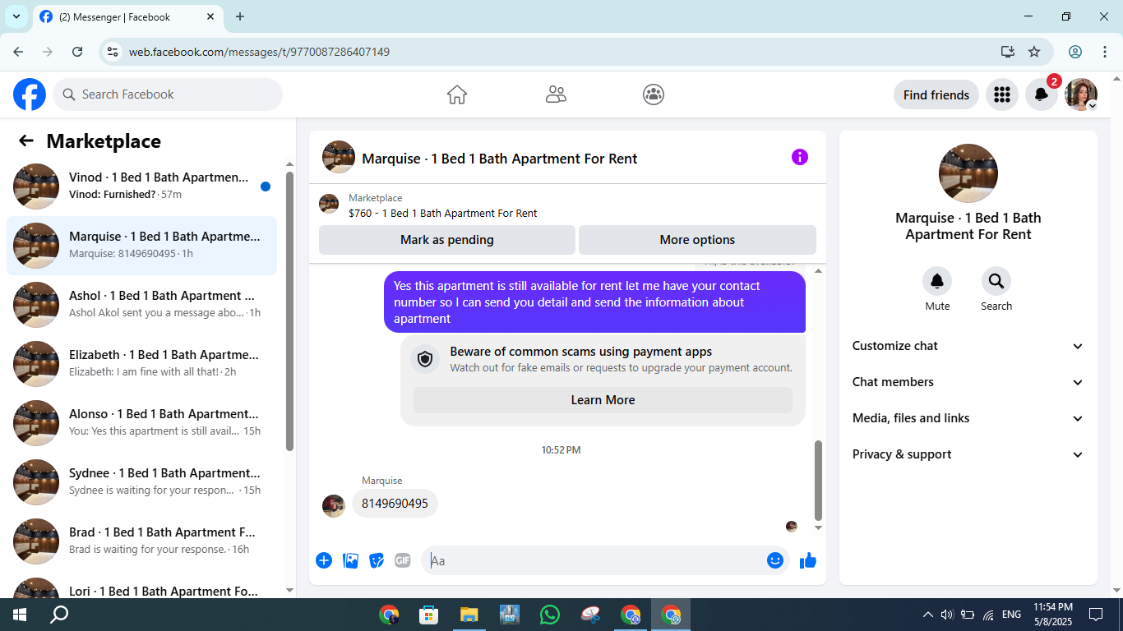Select the Messenger | Facebook browser tab
The height and width of the screenshot is (631, 1123).
127,16
